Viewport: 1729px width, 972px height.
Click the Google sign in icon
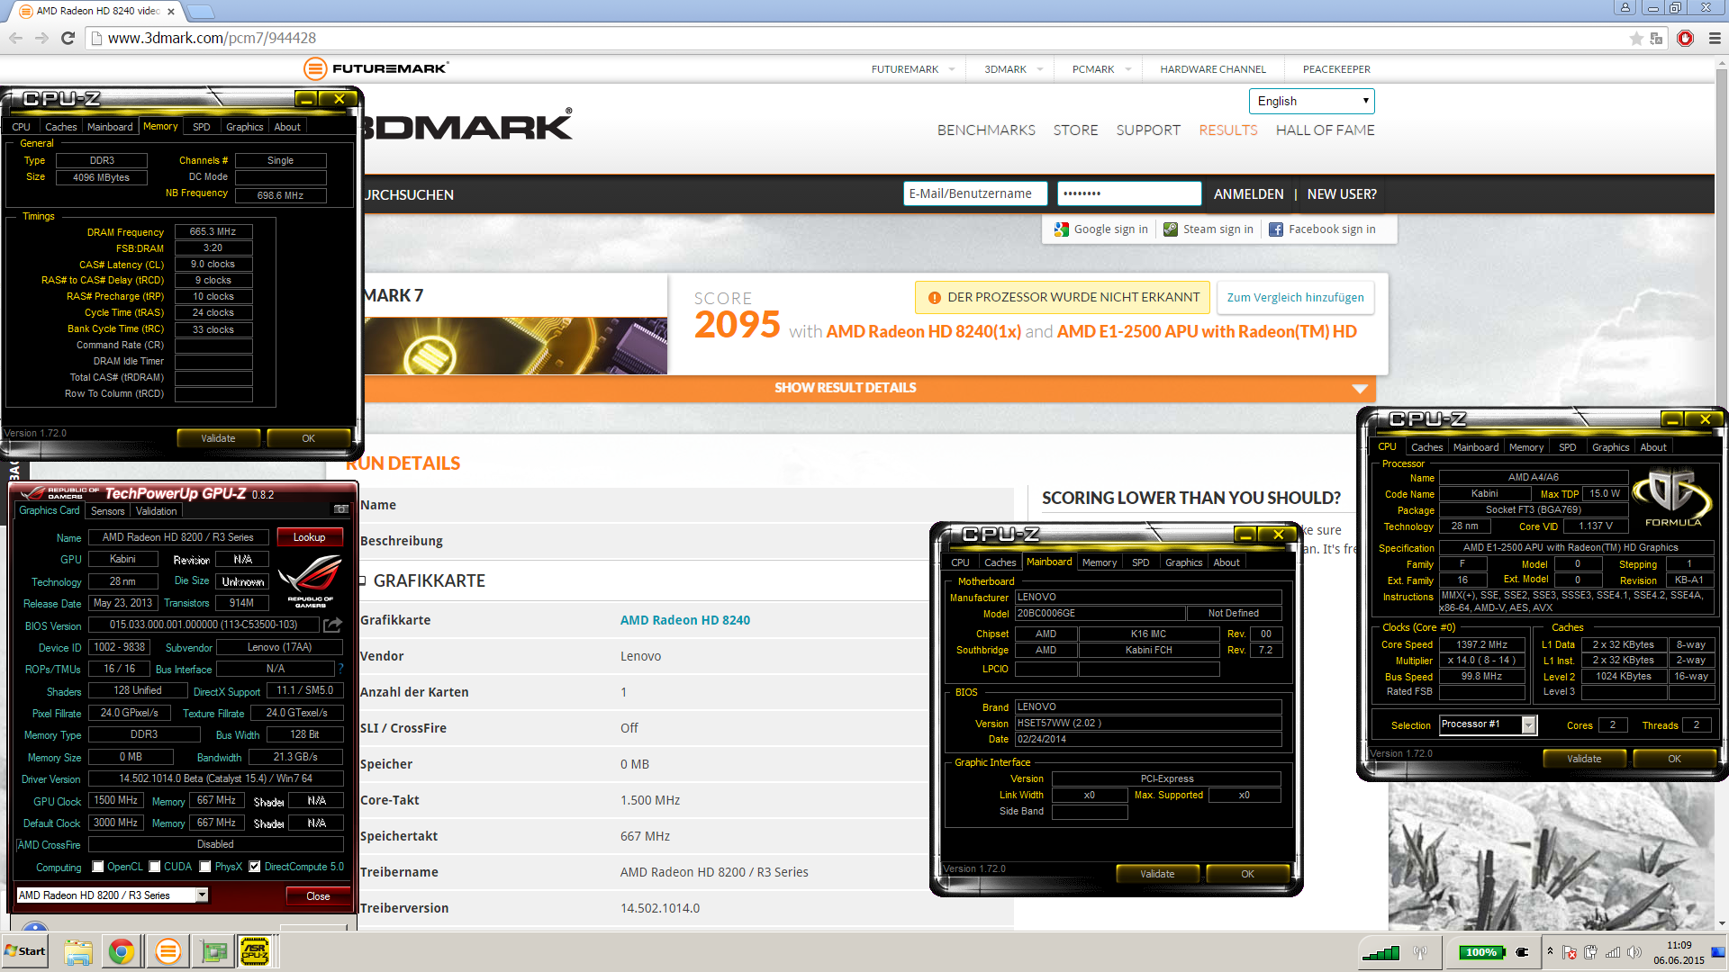tap(1062, 229)
